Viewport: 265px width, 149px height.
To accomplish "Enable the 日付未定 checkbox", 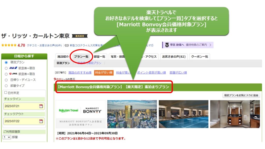I will [6, 93].
